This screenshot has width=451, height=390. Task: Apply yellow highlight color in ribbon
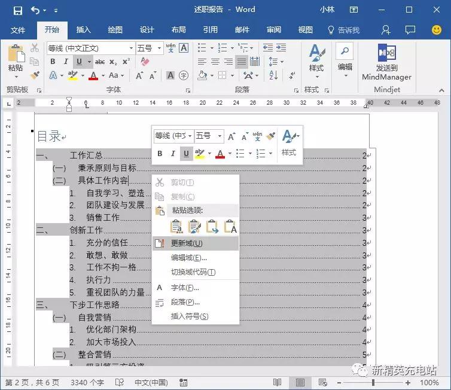[73, 75]
